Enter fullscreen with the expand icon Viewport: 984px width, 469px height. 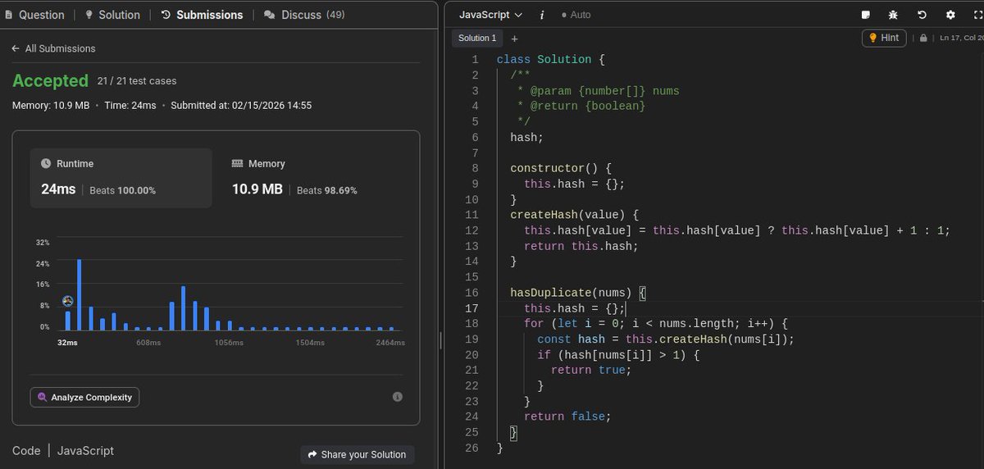[977, 15]
